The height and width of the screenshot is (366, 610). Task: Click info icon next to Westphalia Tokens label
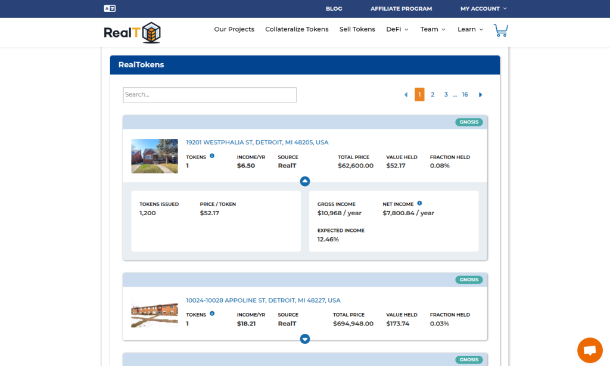(212, 156)
